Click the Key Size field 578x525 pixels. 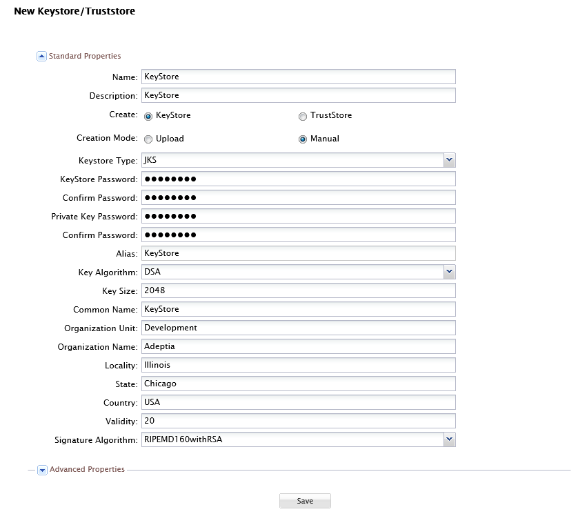point(298,290)
